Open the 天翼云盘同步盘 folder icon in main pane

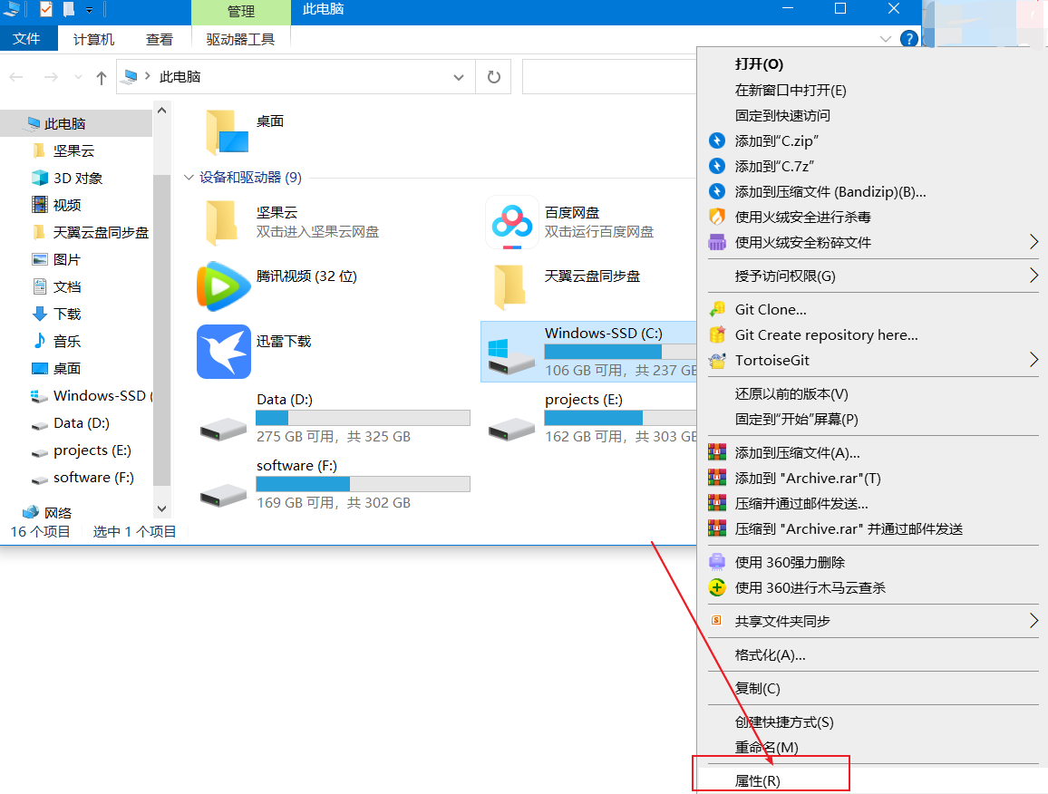click(509, 287)
